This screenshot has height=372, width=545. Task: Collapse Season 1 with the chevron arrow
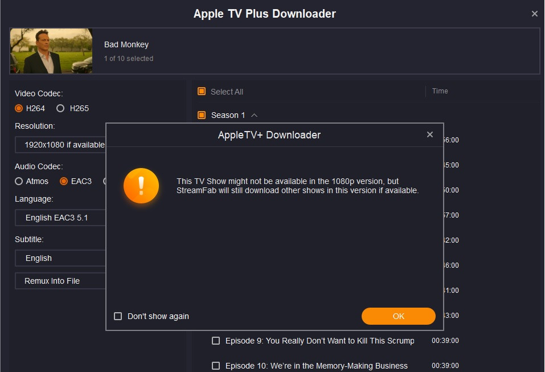(255, 115)
